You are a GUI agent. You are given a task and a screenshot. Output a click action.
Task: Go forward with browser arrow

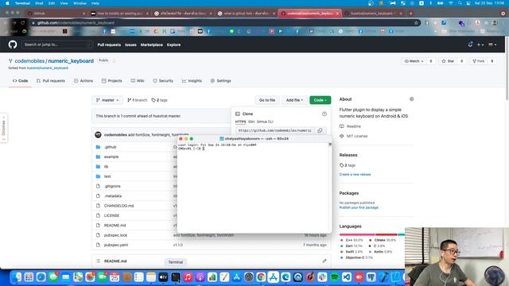coord(14,23)
